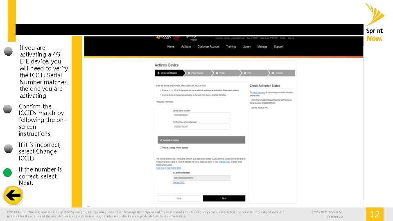Click the ICCID Serial Number field
This screenshot has height=221, width=393.
pyautogui.click(x=201, y=178)
